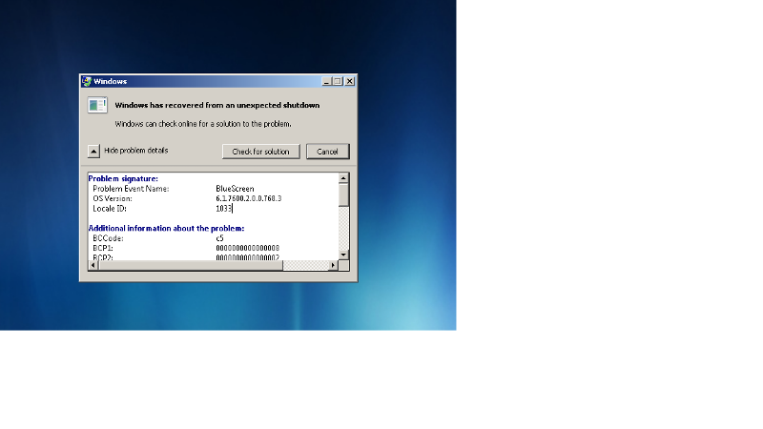Image resolution: width=763 pixels, height=429 pixels.
Task: Click the horizontal scroll right arrow
Action: (x=333, y=265)
